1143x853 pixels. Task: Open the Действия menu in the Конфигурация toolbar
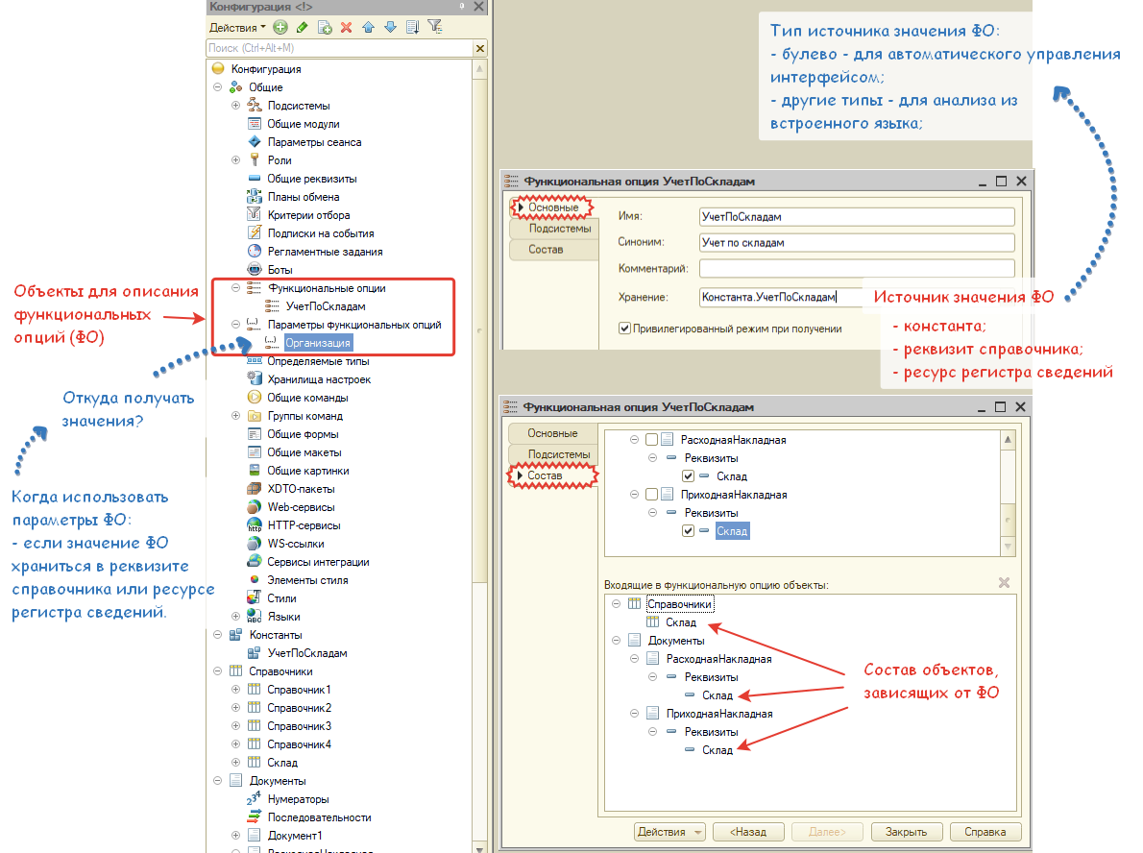coord(237,28)
